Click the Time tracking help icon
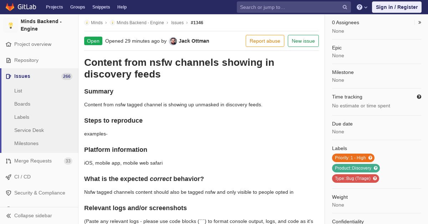Image resolution: width=428 pixels, height=224 pixels. (x=419, y=97)
